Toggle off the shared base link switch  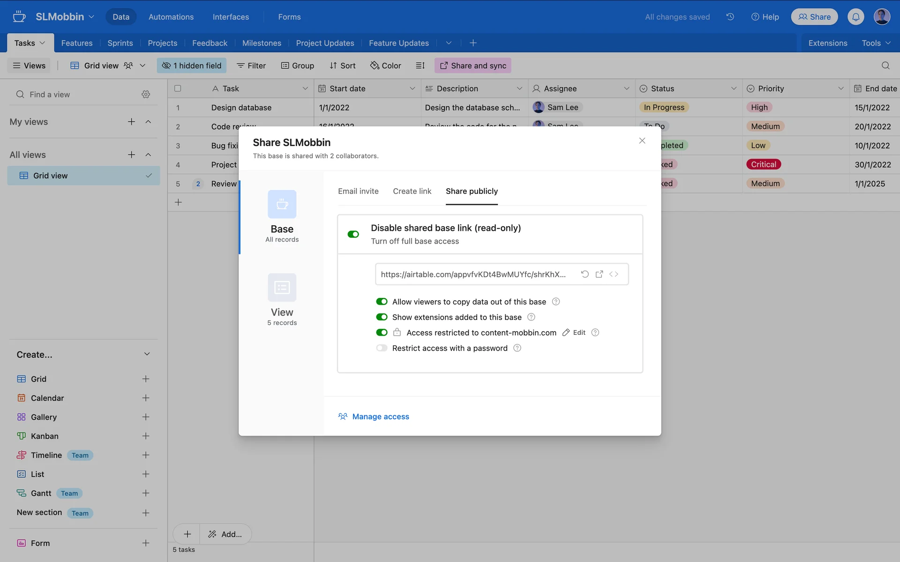[x=353, y=234]
